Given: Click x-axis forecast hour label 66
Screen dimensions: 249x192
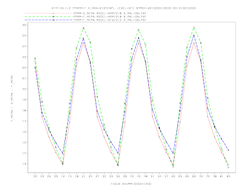Looking at the screenshot, I should [187, 176].
